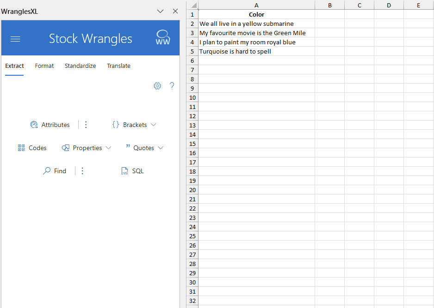Click the Find magnifier icon

click(47, 171)
